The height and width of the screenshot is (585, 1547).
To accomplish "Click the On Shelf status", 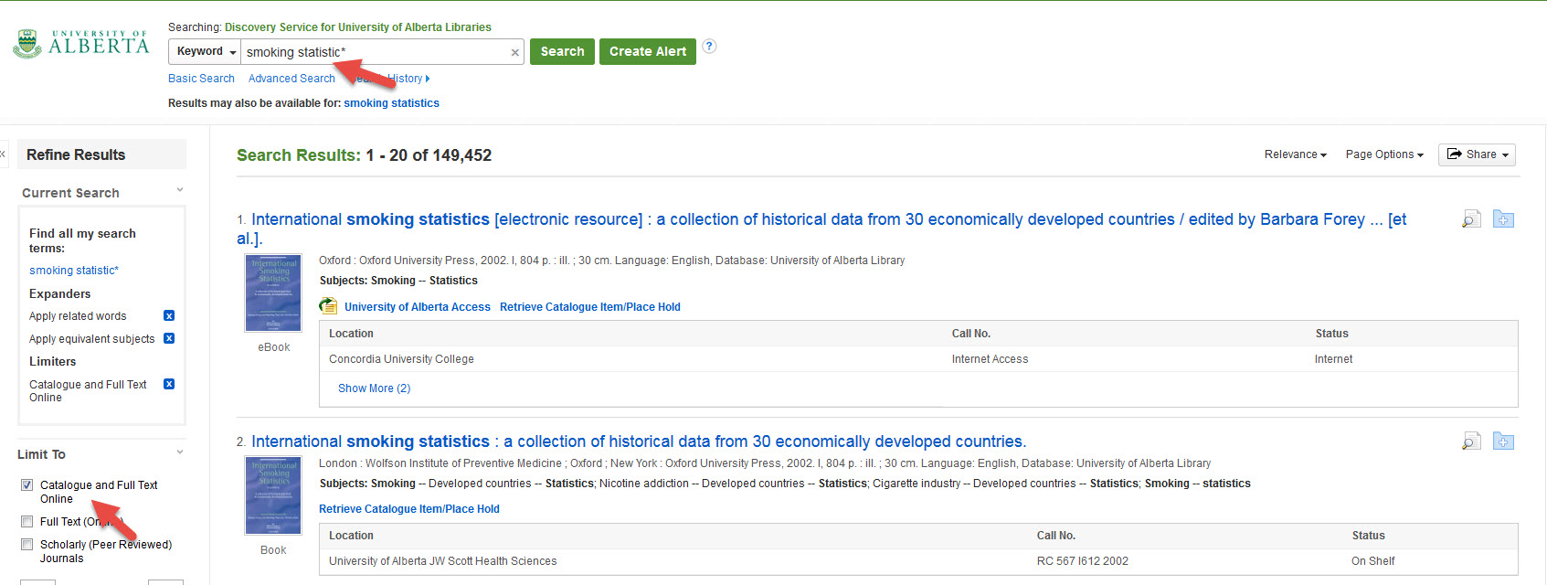I will click(x=1373, y=561).
